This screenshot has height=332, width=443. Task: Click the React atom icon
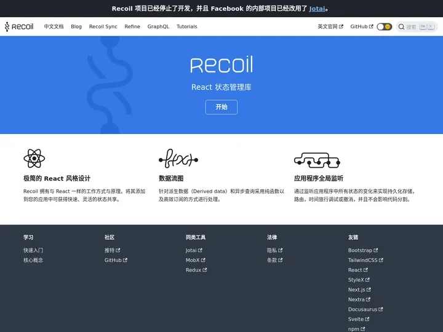pos(34,159)
